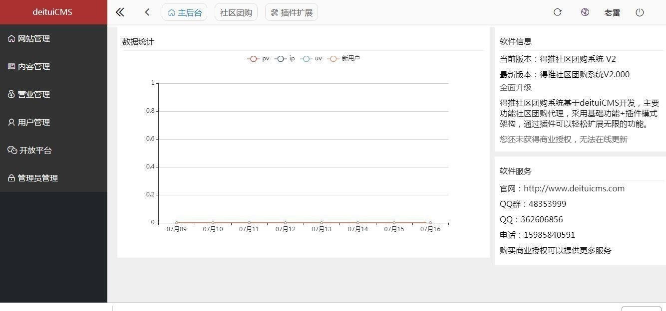Click the refresh icon in top bar
This screenshot has width=666, height=311.
click(x=558, y=12)
